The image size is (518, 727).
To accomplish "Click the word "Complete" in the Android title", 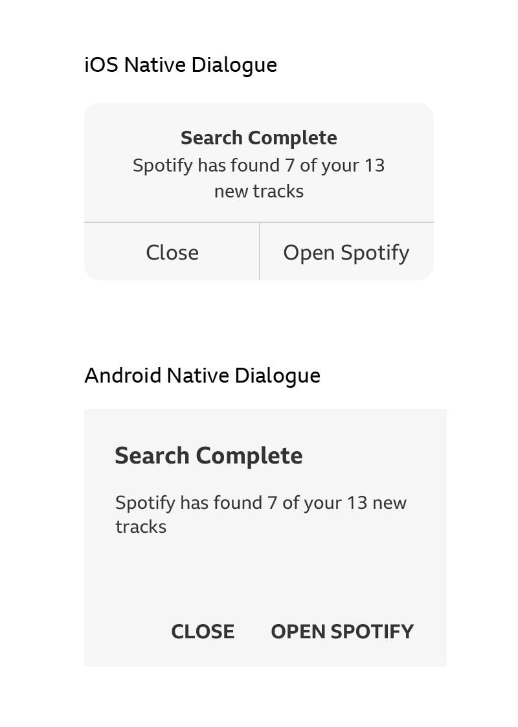I will point(249,456).
